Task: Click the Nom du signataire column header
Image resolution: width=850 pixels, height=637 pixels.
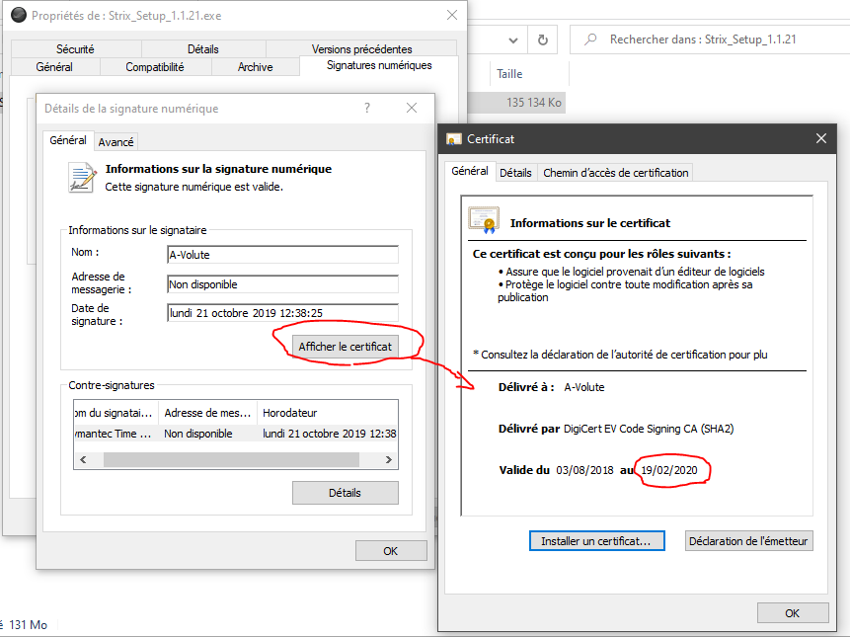Action: [x=116, y=413]
